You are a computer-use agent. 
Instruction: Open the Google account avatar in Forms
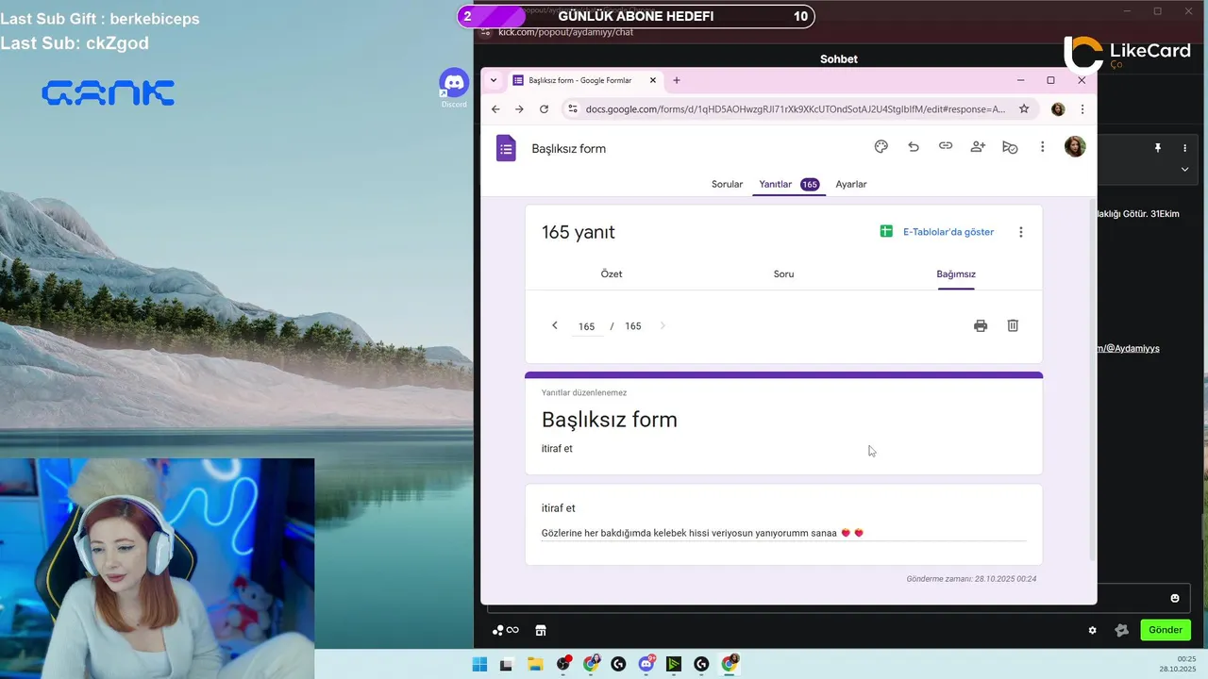tap(1075, 146)
